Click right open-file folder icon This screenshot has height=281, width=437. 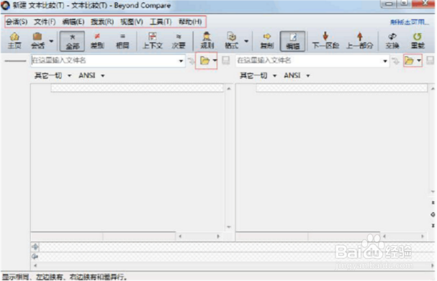coord(409,60)
